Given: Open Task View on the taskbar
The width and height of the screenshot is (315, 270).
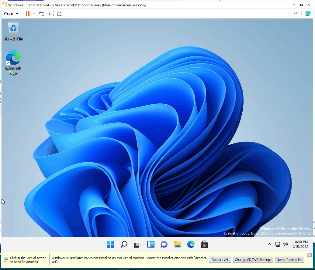Looking at the screenshot, I should tap(137, 244).
